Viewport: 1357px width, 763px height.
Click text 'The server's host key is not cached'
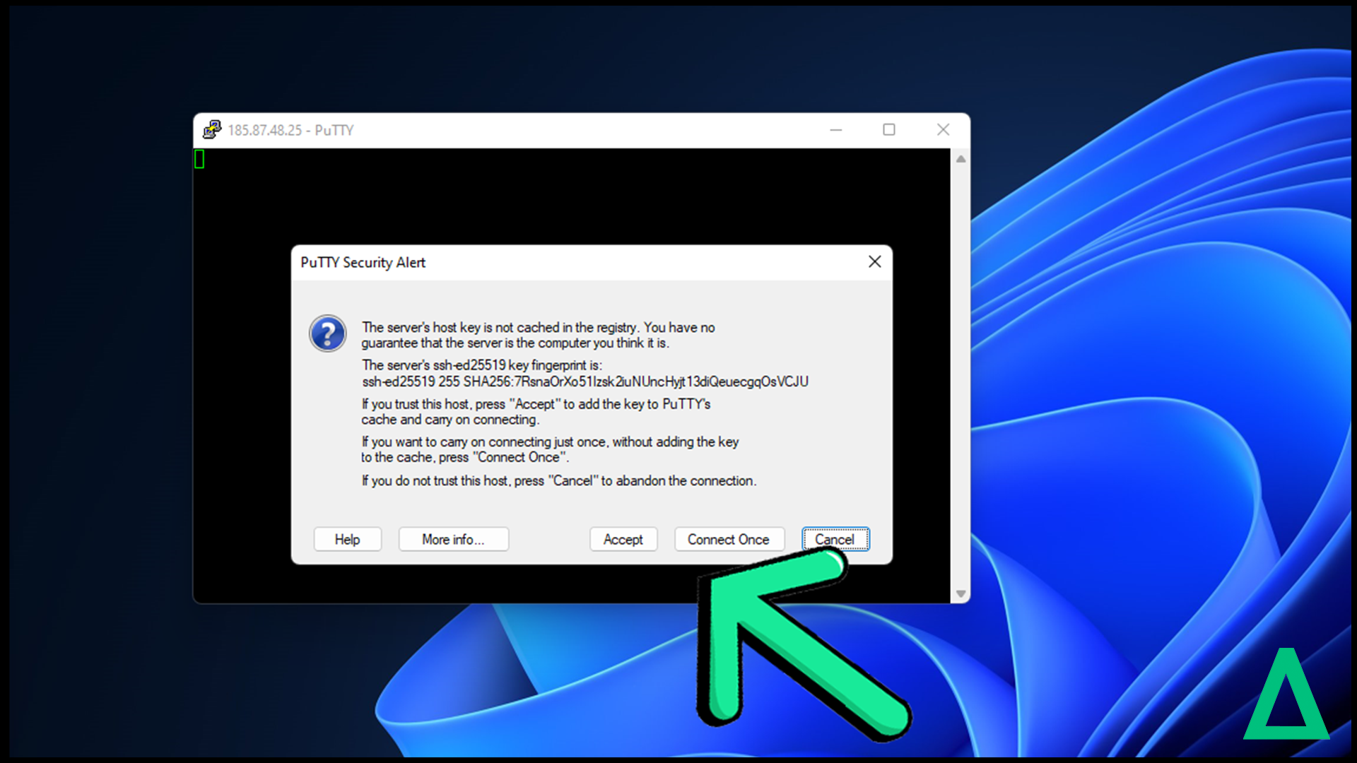(461, 328)
